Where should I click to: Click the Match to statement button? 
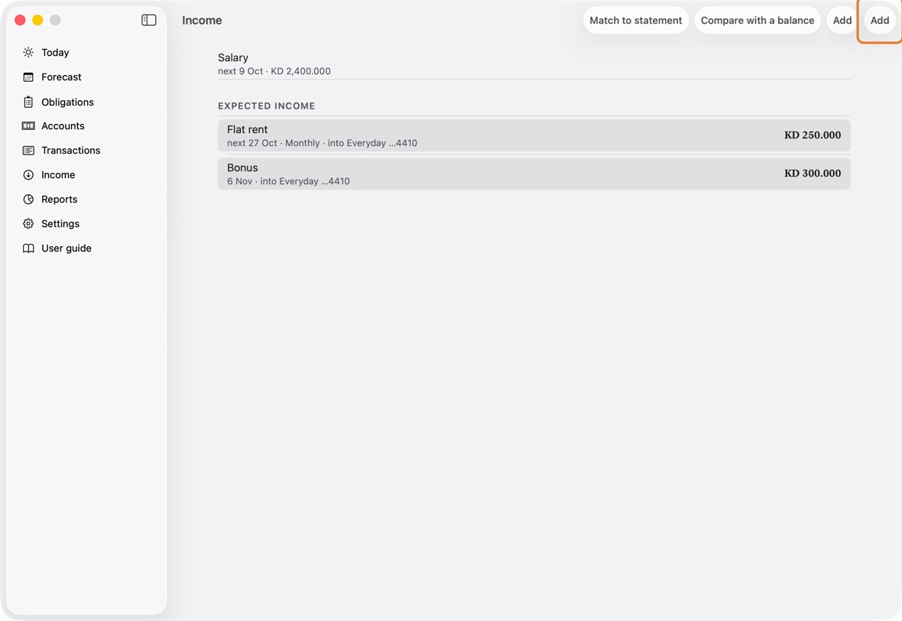pos(636,20)
